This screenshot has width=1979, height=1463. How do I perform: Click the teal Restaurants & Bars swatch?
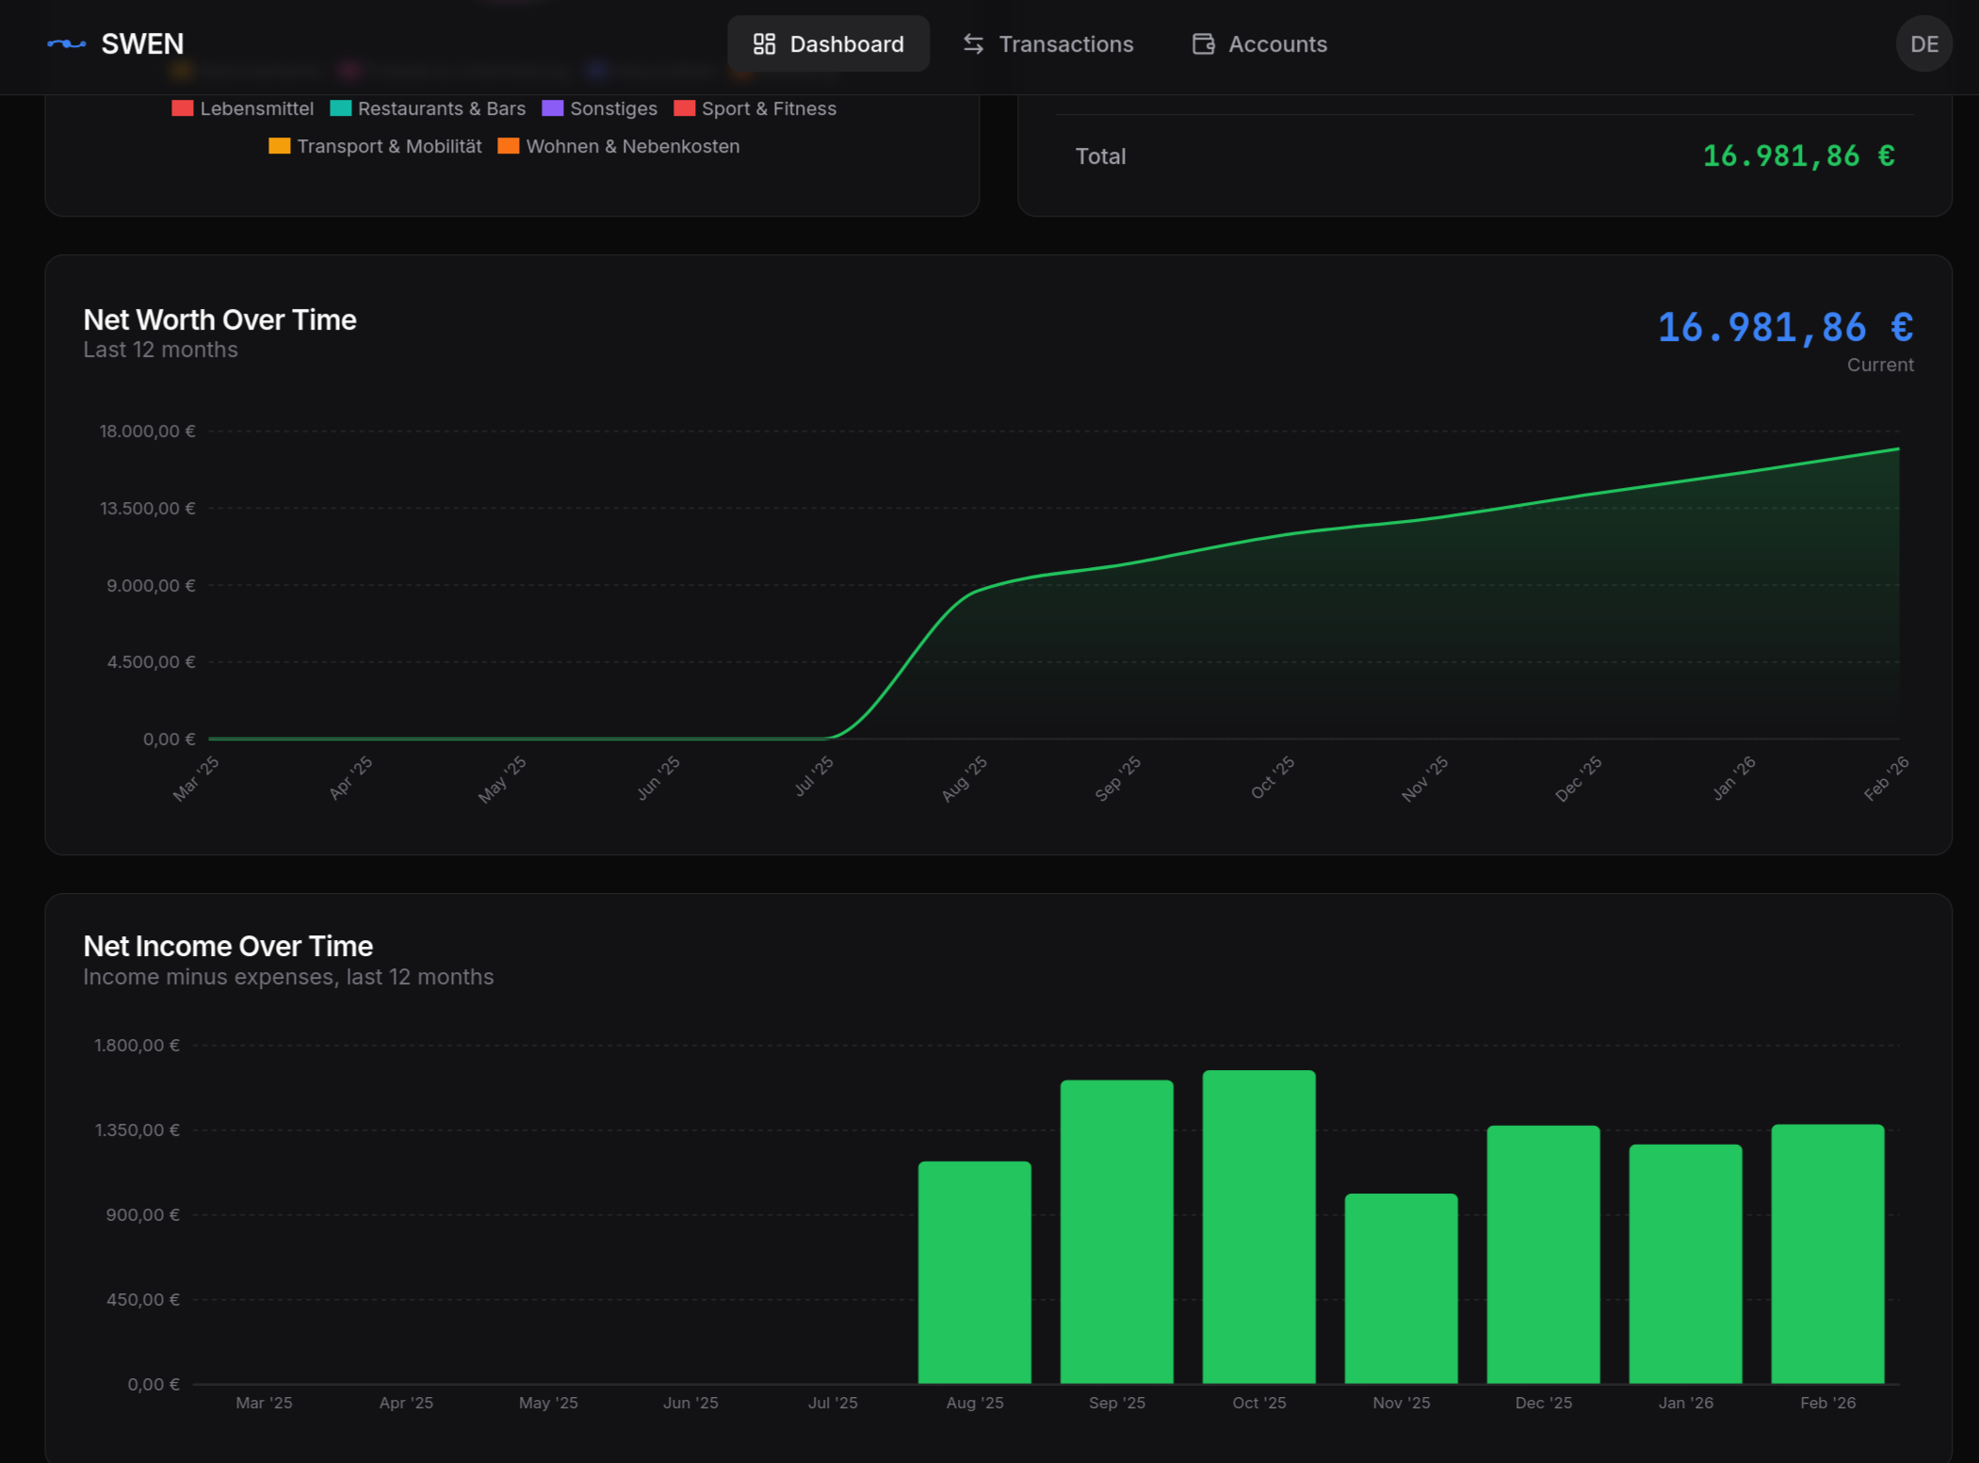click(x=339, y=108)
